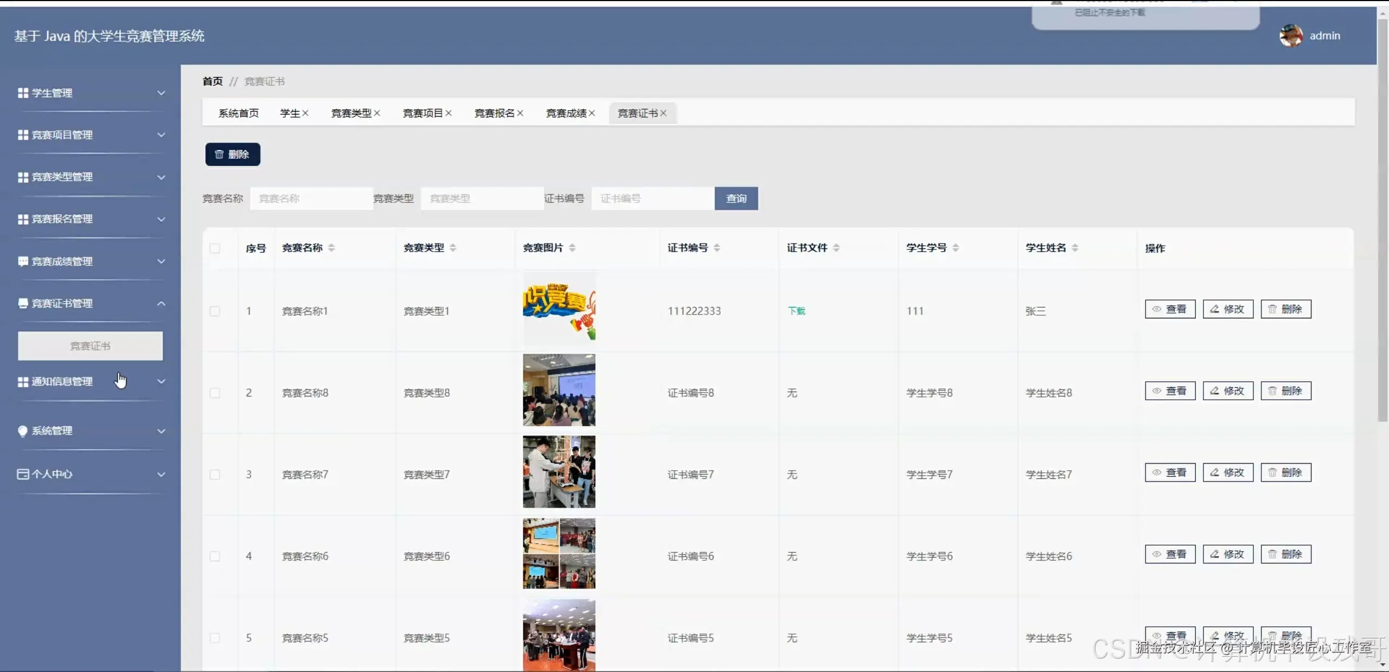This screenshot has width=1389, height=672.
Task: Expand the 学生管理 menu chevron
Action: [x=161, y=93]
